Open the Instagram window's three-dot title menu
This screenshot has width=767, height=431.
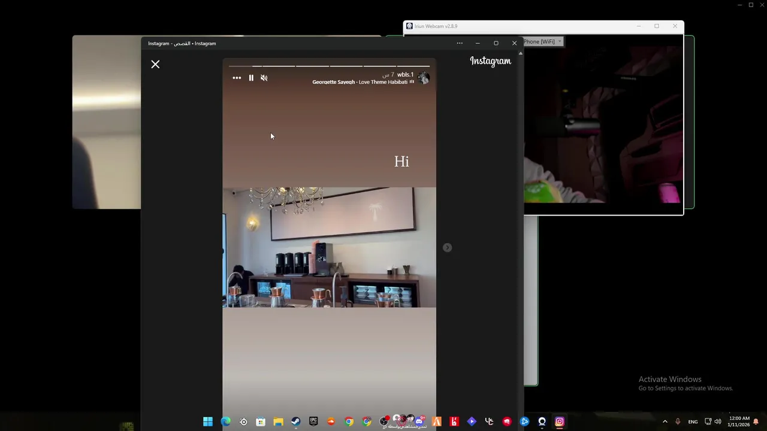[x=460, y=43]
